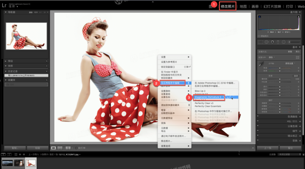Adjust the 饱和度 saturation slider
305x169 pixels.
click(280, 112)
